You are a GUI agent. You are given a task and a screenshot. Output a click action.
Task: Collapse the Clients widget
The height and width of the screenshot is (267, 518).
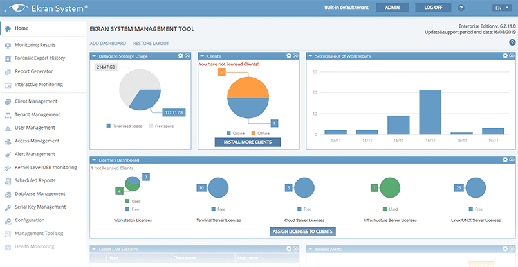(x=202, y=56)
